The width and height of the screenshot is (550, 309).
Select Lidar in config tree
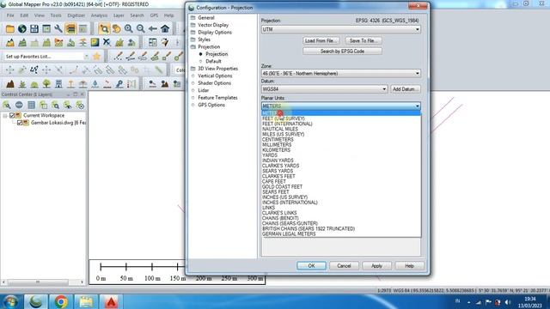[x=203, y=90]
